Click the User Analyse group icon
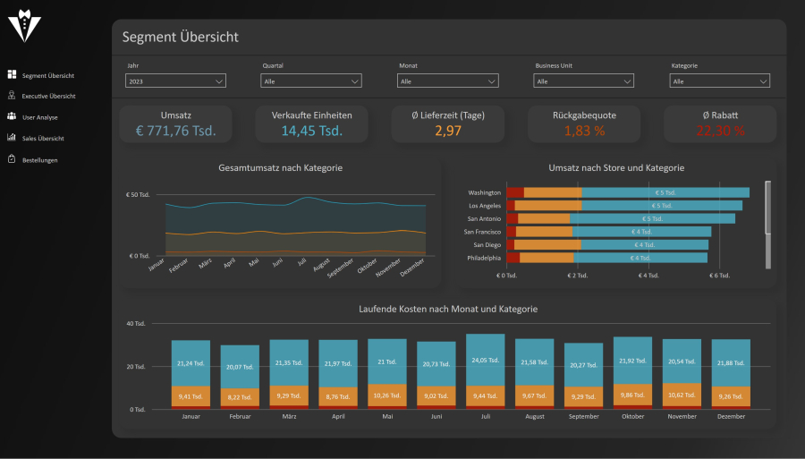The height and width of the screenshot is (459, 805). point(12,117)
